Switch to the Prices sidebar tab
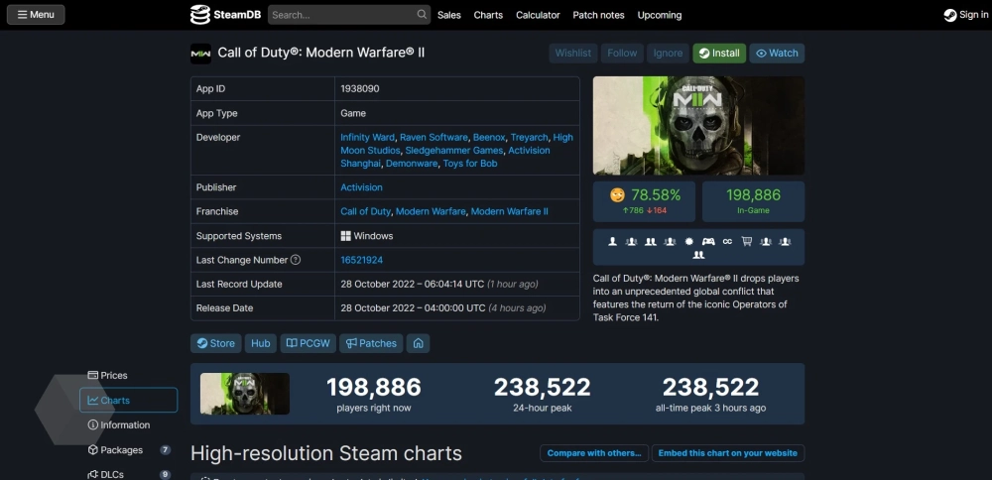992x480 pixels. (114, 376)
